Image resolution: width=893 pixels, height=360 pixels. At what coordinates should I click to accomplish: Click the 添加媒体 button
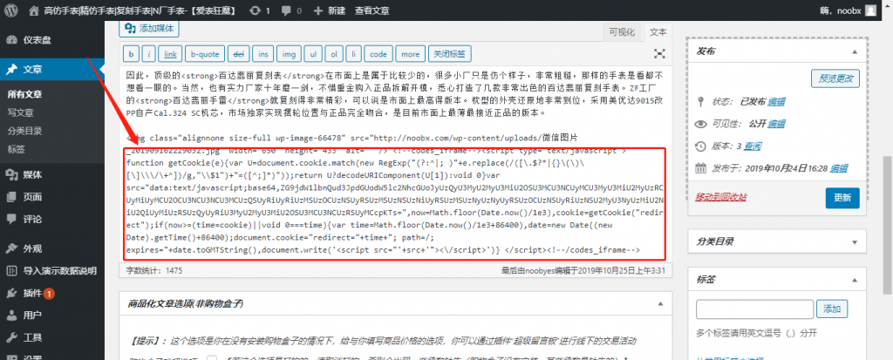(149, 29)
